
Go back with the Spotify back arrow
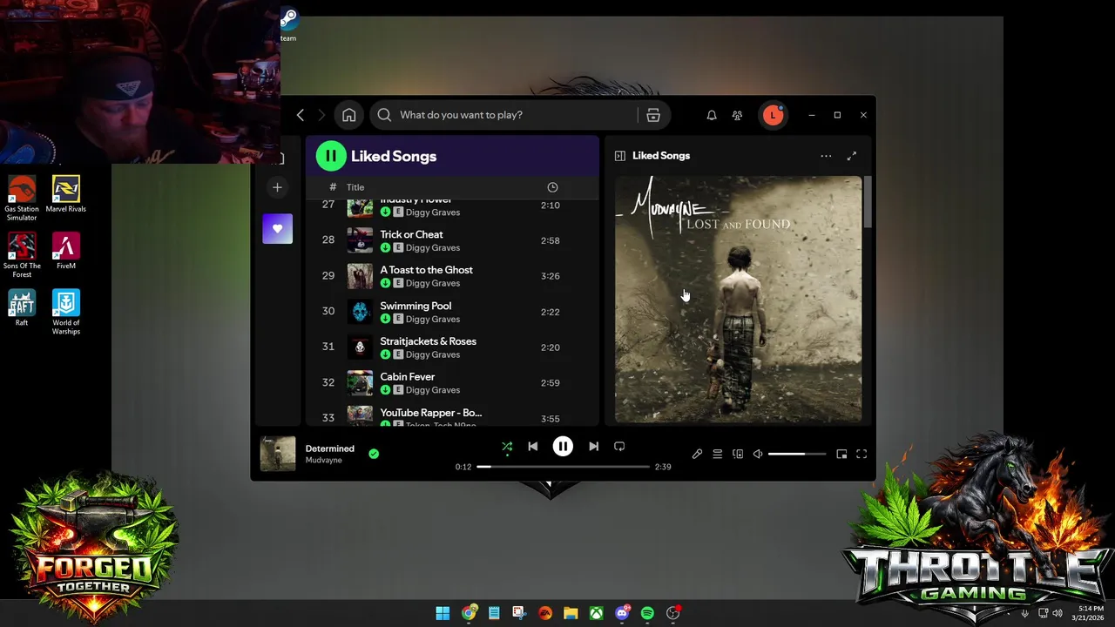(301, 115)
